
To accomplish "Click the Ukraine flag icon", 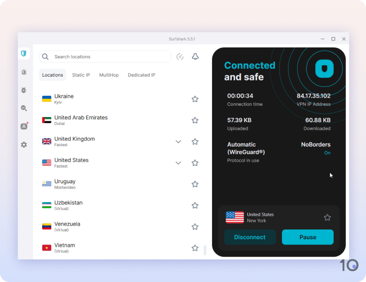I will [x=46, y=99].
